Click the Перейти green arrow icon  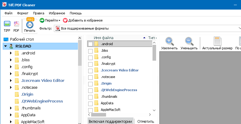coord(42,20)
